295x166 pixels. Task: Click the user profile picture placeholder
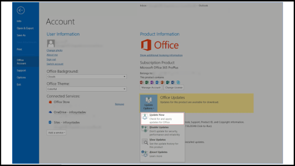(x=51, y=43)
